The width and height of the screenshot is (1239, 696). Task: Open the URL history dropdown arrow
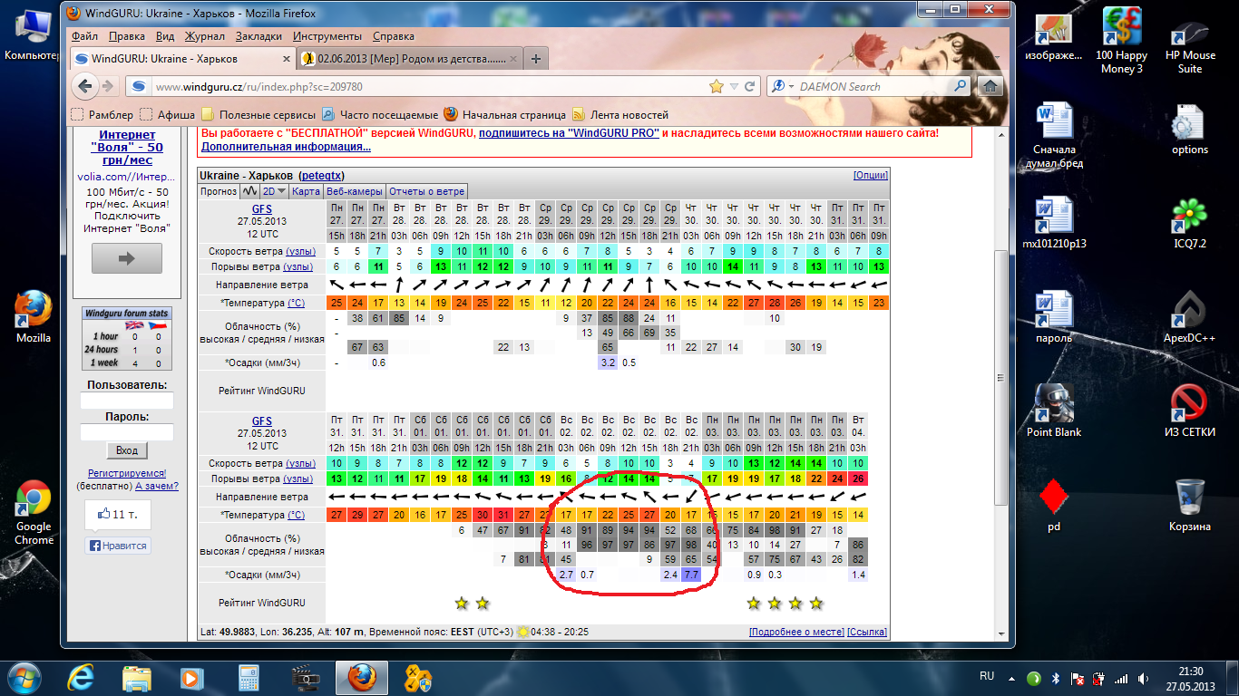tap(734, 86)
